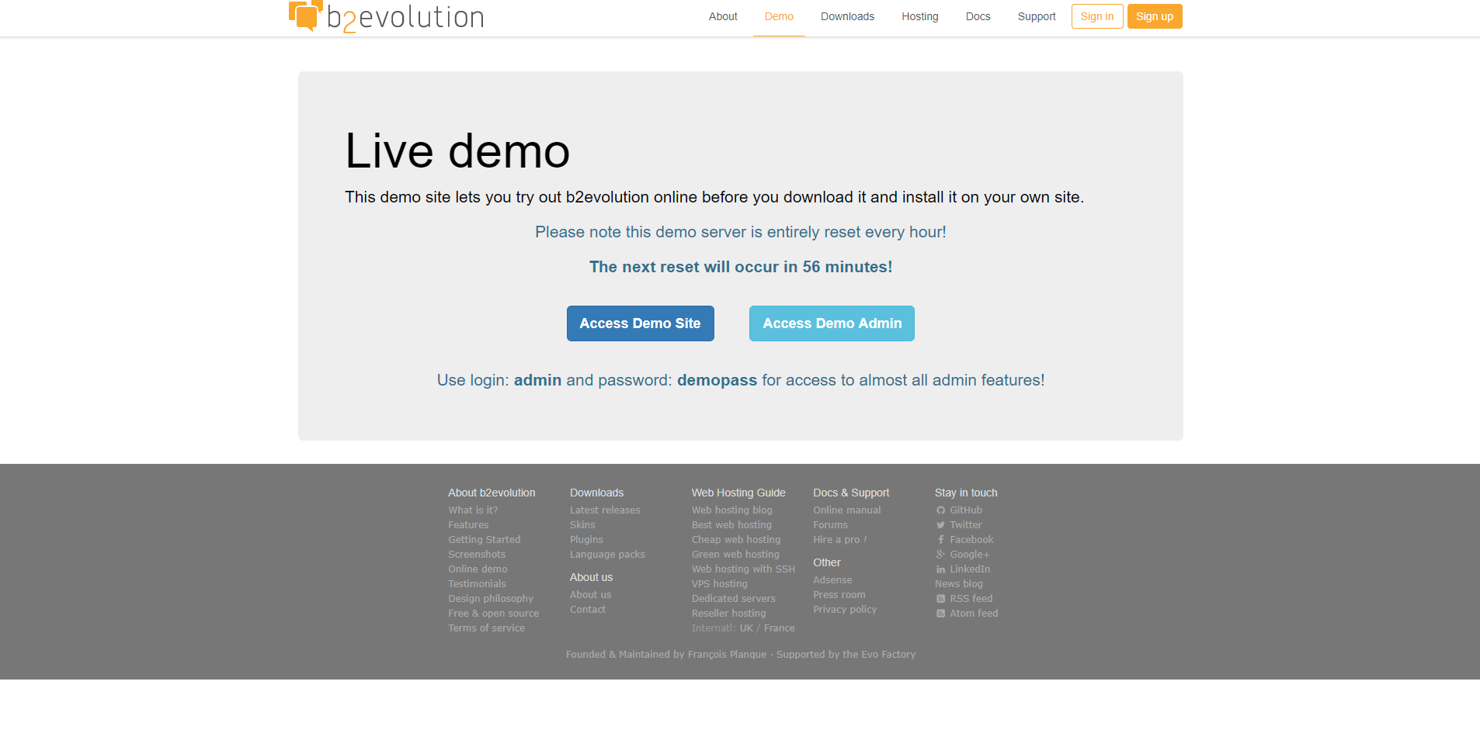Open Web hosting with SSH link
Image resolution: width=1480 pixels, height=747 pixels.
[743, 569]
